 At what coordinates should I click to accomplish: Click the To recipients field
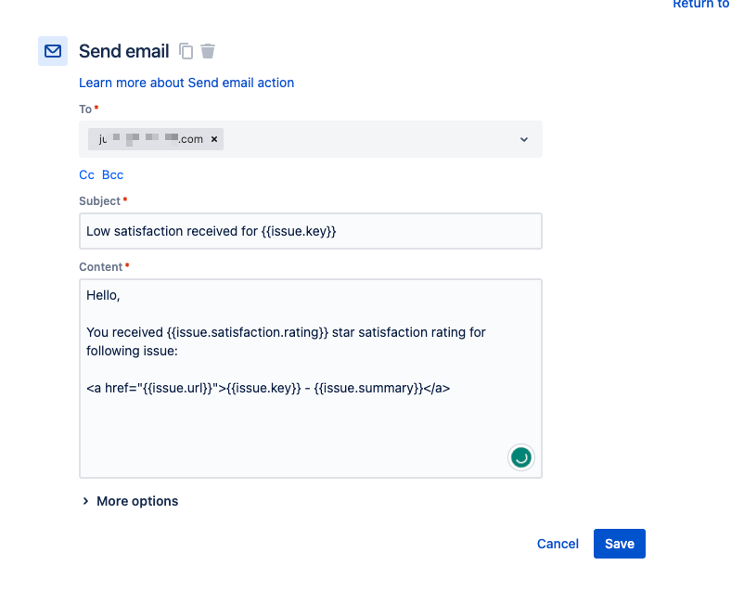click(x=311, y=139)
